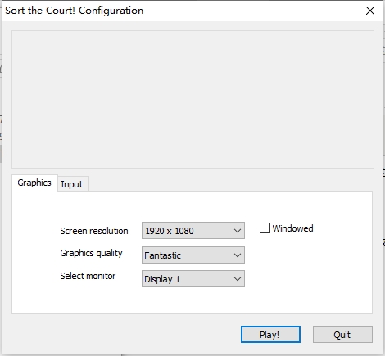Click blank space below monitor dropdown

(x=193, y=300)
